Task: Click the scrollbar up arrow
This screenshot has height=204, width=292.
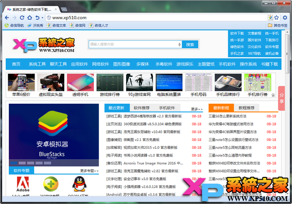Action: [x=287, y=32]
